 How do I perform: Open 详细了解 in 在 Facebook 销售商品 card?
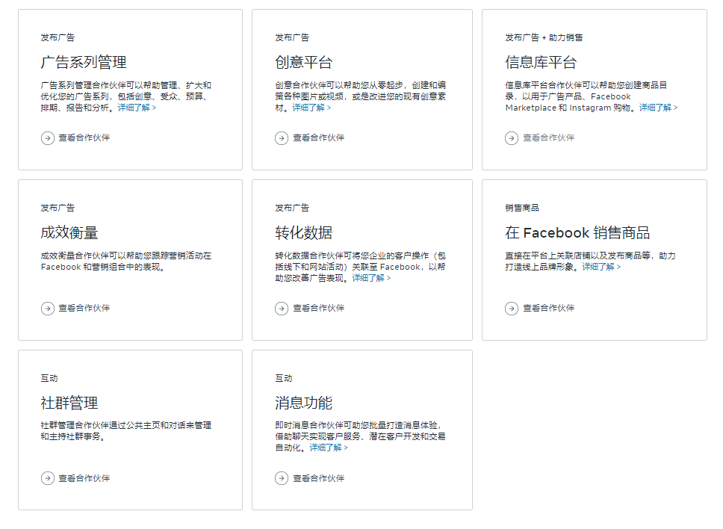coord(601,267)
